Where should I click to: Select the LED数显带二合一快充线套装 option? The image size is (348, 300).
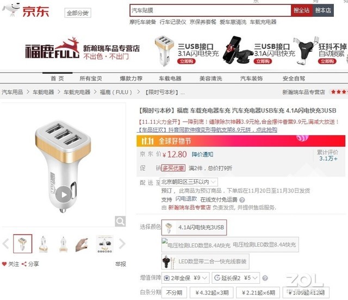pyautogui.click(x=206, y=261)
